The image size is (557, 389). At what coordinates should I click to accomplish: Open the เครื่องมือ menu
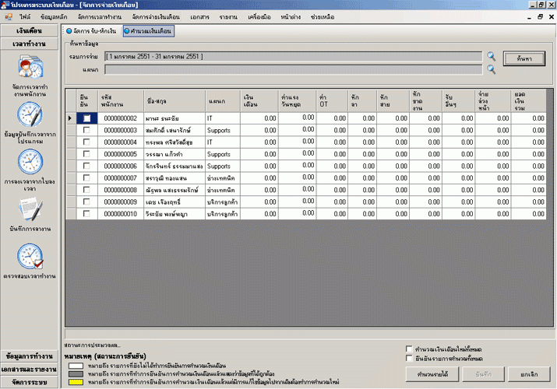point(259,16)
